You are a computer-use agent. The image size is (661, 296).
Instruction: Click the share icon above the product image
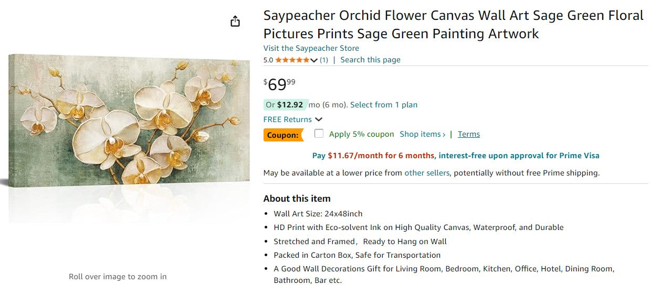[x=235, y=21]
